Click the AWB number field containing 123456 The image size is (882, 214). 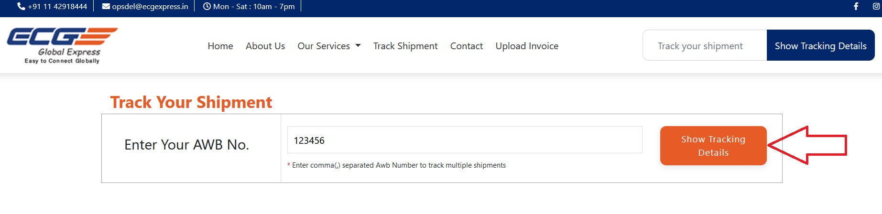click(464, 140)
